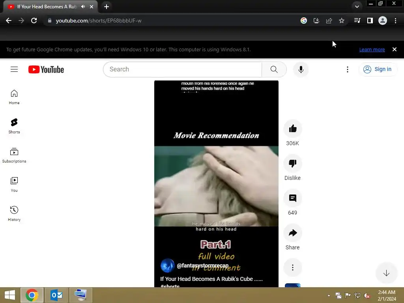Open Subscriptions in the sidebar
404x303 pixels.
(x=14, y=155)
